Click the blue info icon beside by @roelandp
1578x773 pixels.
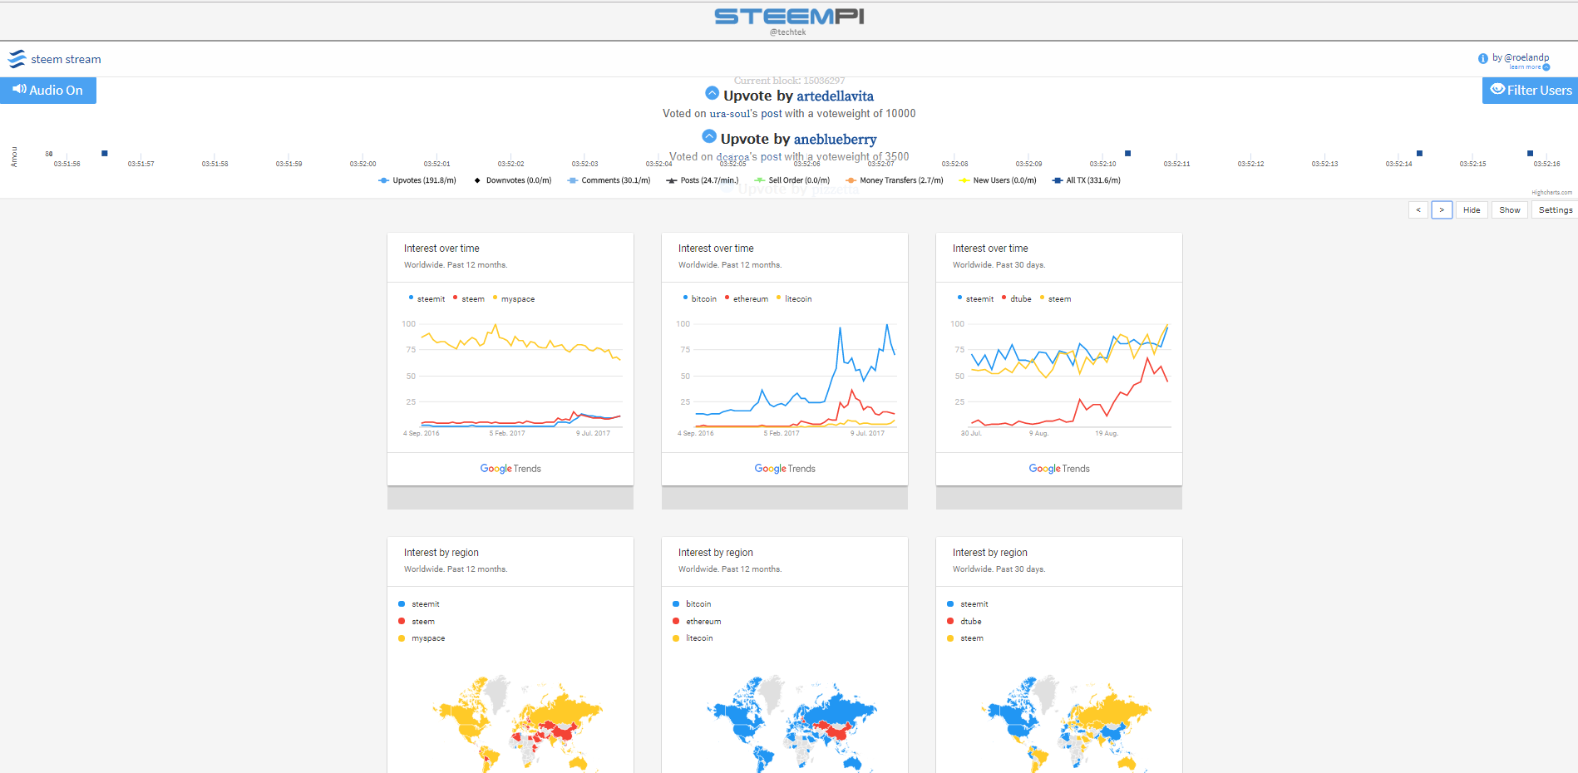(x=1482, y=58)
